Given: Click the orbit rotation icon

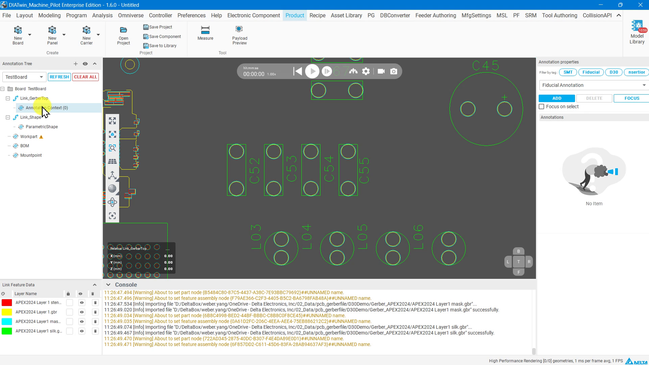Looking at the screenshot, I should click(112, 202).
